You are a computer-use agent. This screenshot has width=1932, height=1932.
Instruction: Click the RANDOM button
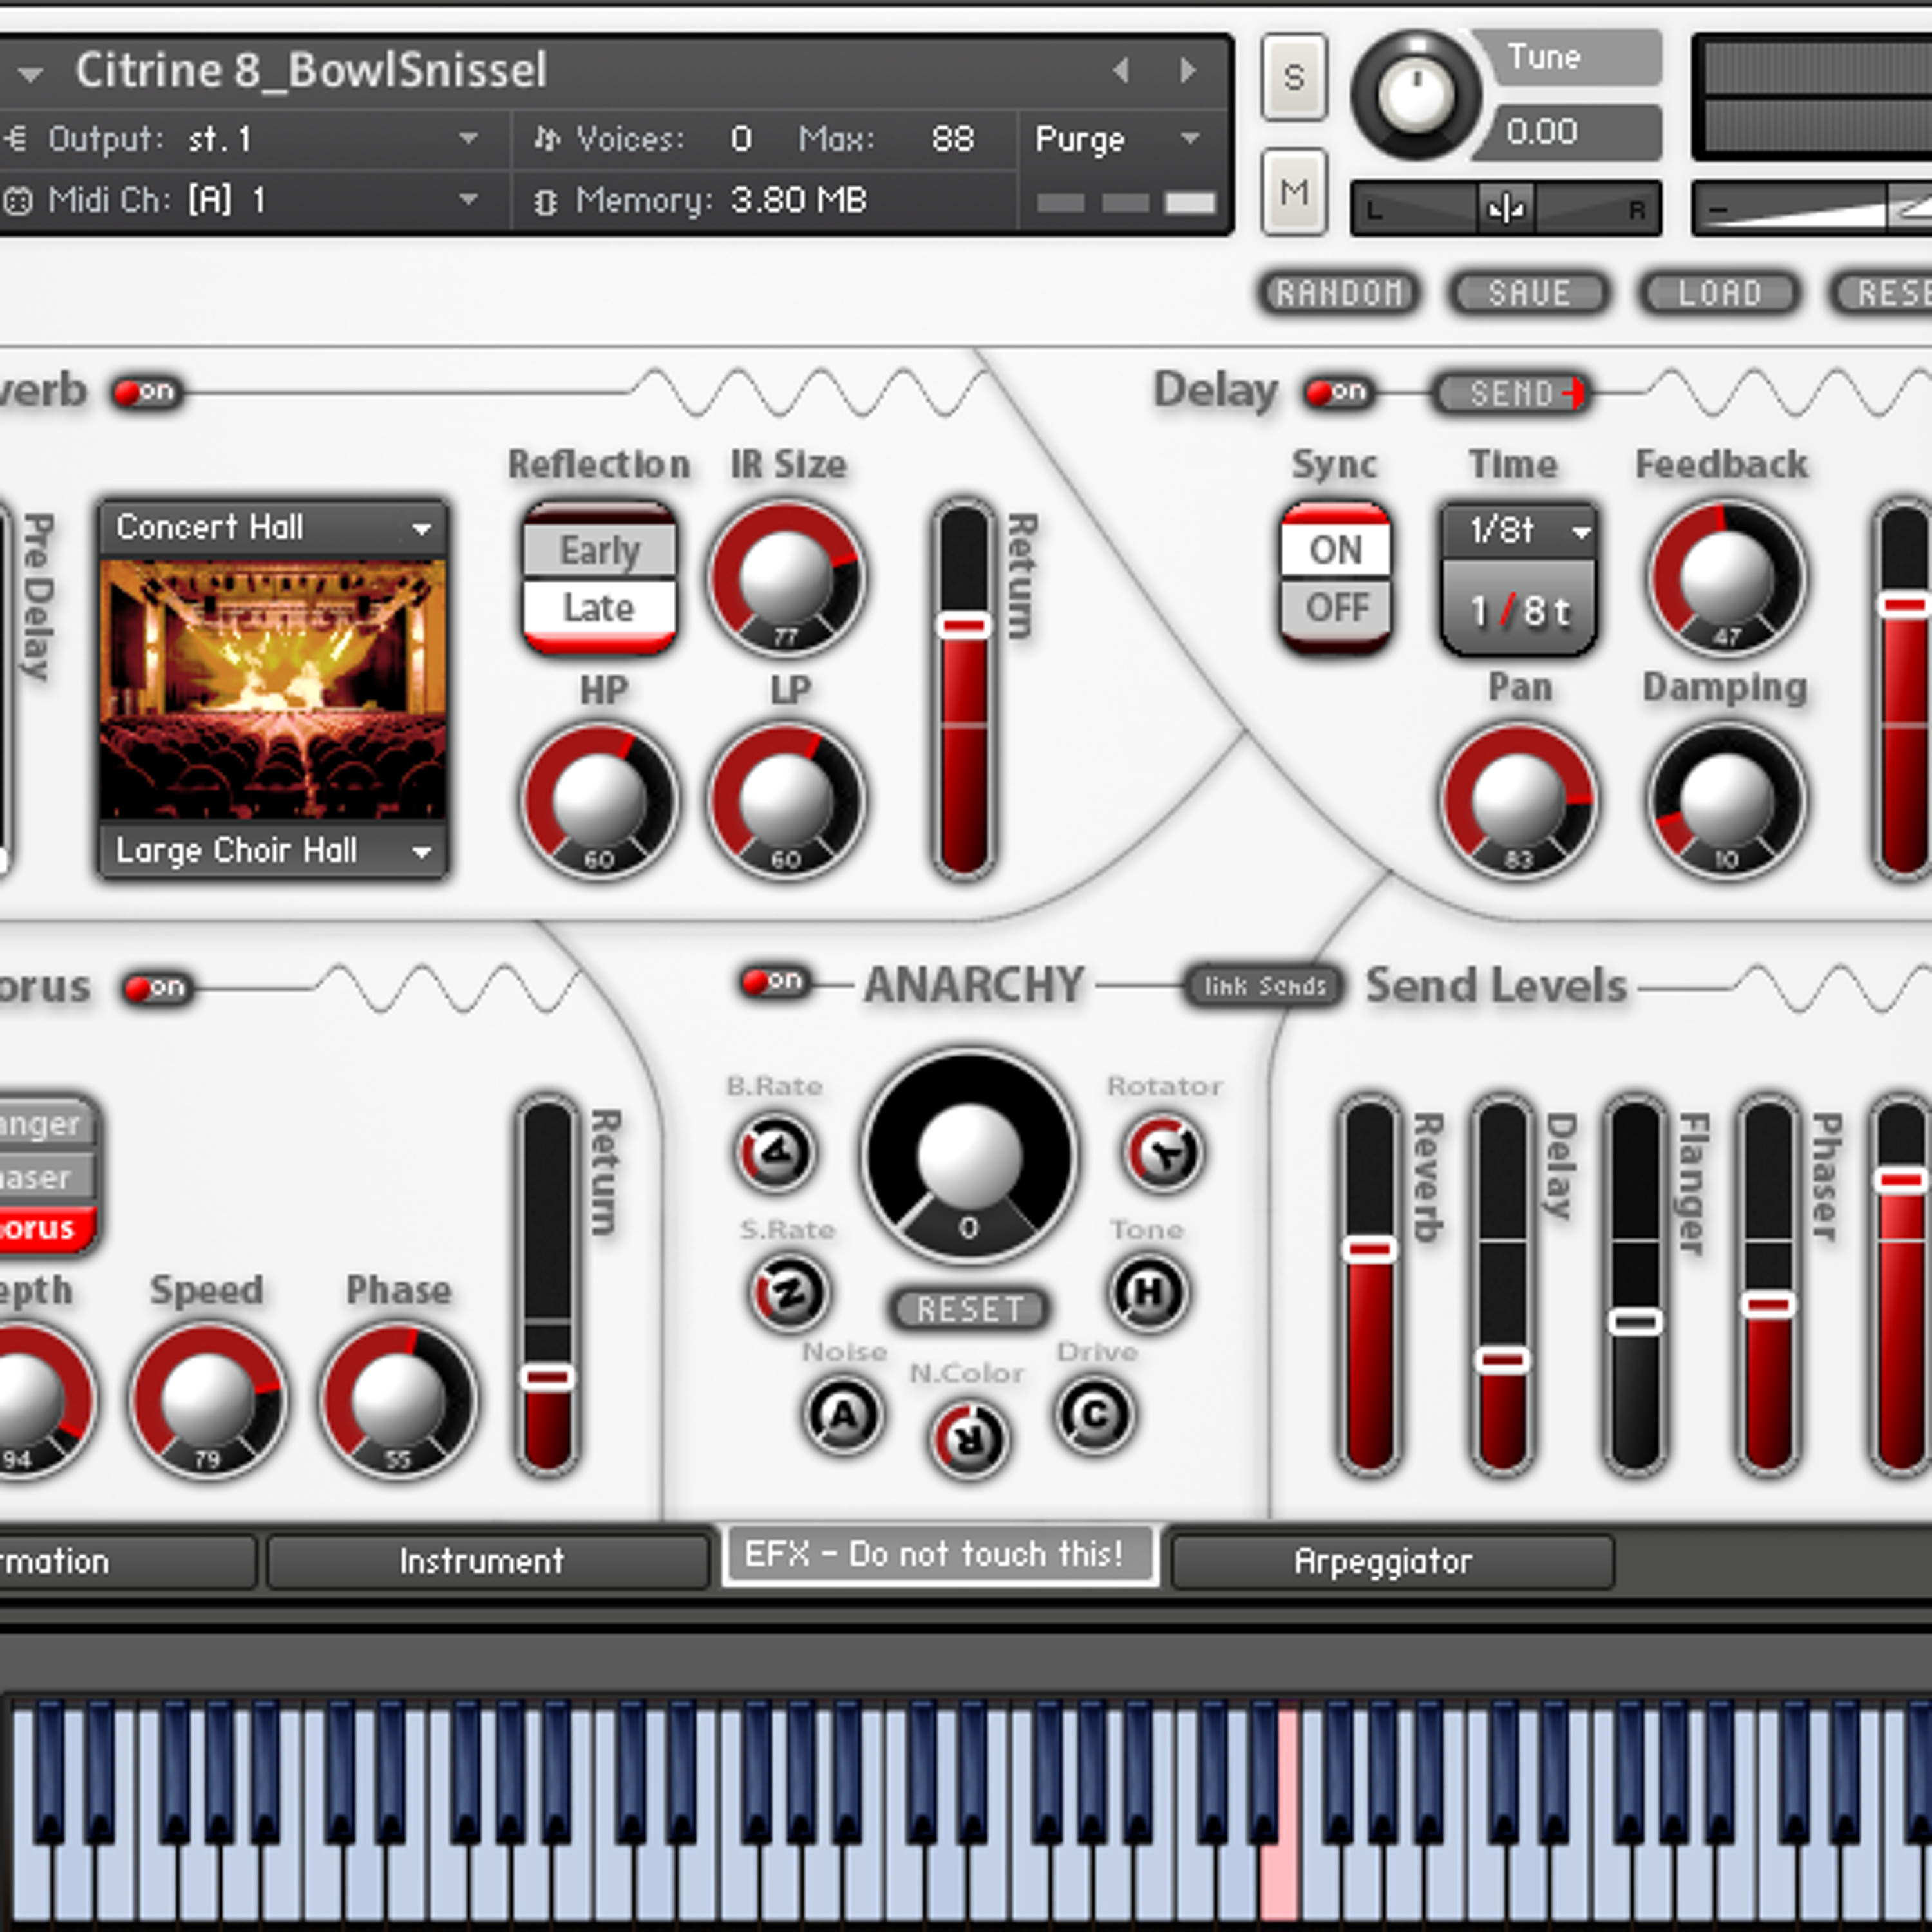pos(1338,293)
